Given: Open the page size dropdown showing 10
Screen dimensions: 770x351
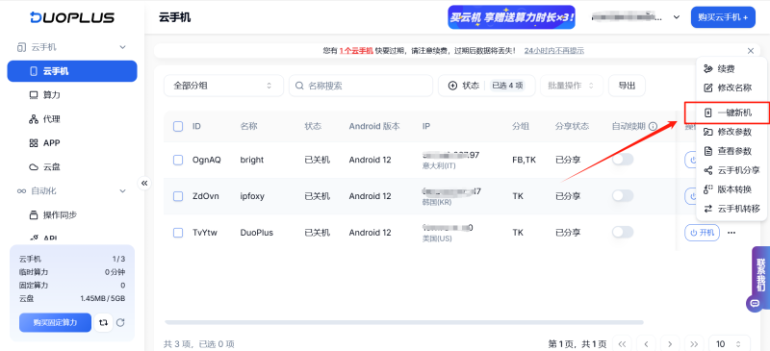Looking at the screenshot, I should point(730,344).
